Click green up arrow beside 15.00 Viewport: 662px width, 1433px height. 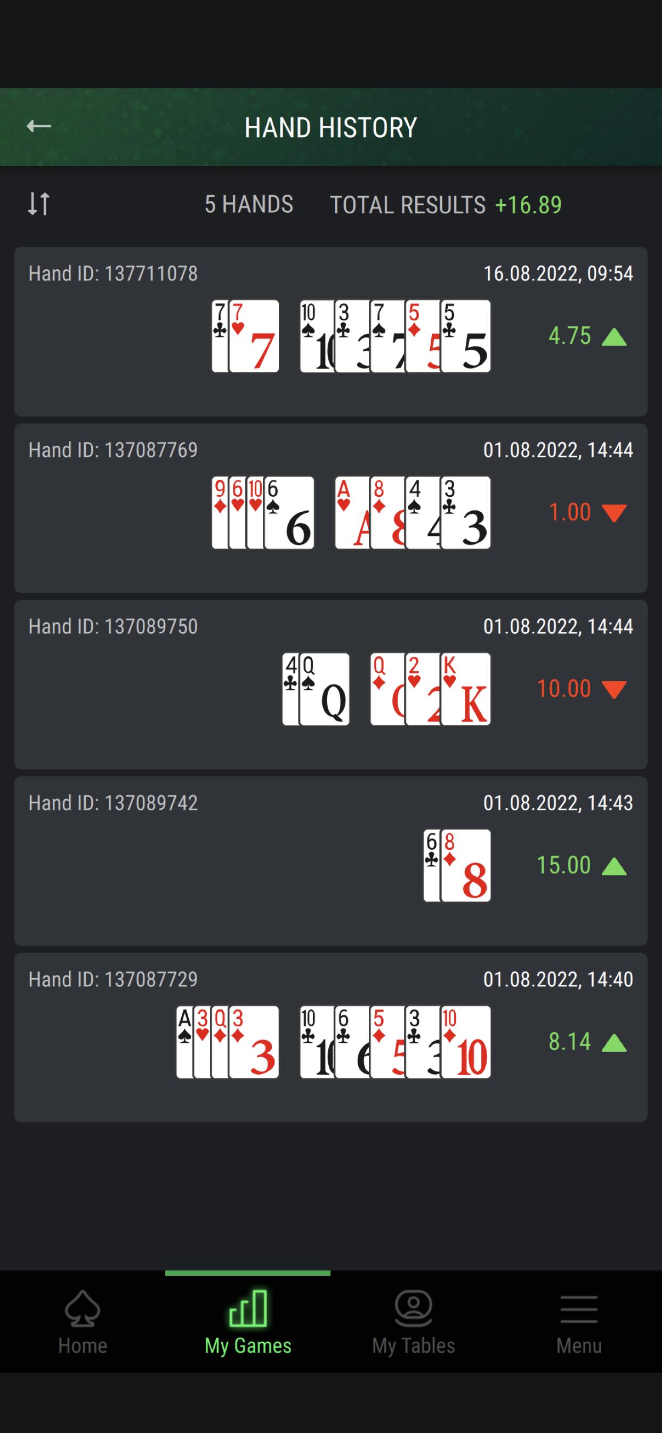[x=614, y=866]
